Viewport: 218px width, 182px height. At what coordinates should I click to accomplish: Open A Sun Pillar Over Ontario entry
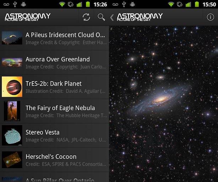[55, 177]
